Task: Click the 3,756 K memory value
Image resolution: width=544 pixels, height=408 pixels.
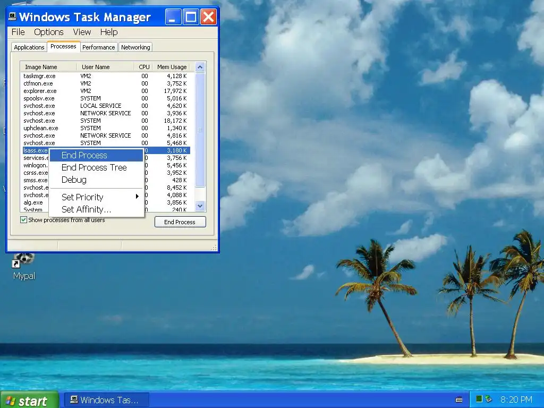Action: click(x=176, y=158)
